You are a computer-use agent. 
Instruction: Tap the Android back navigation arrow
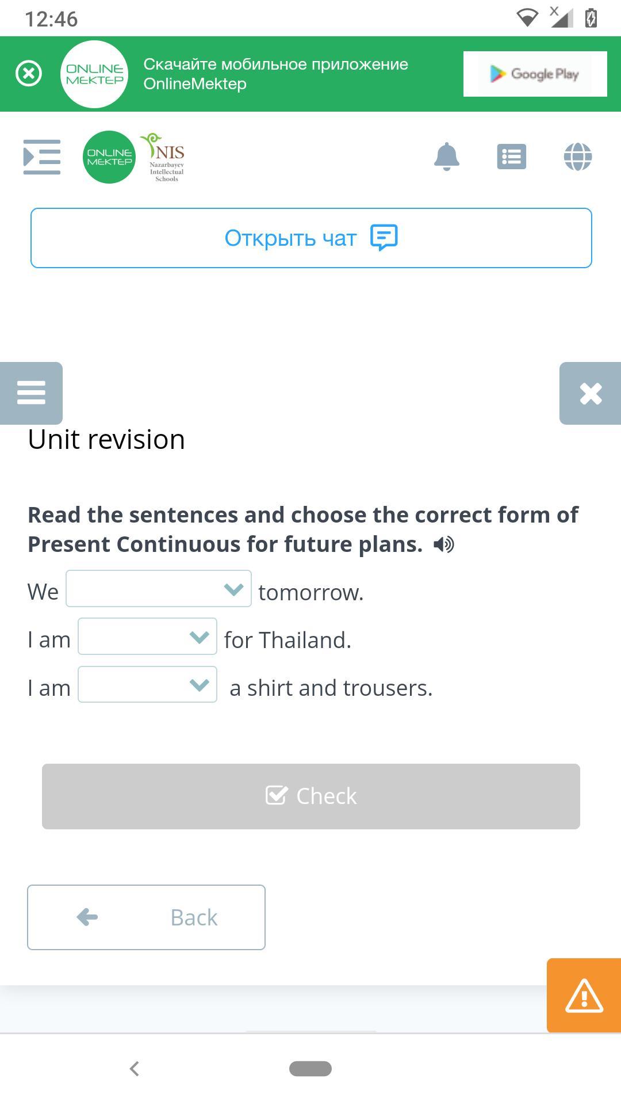tap(135, 1069)
